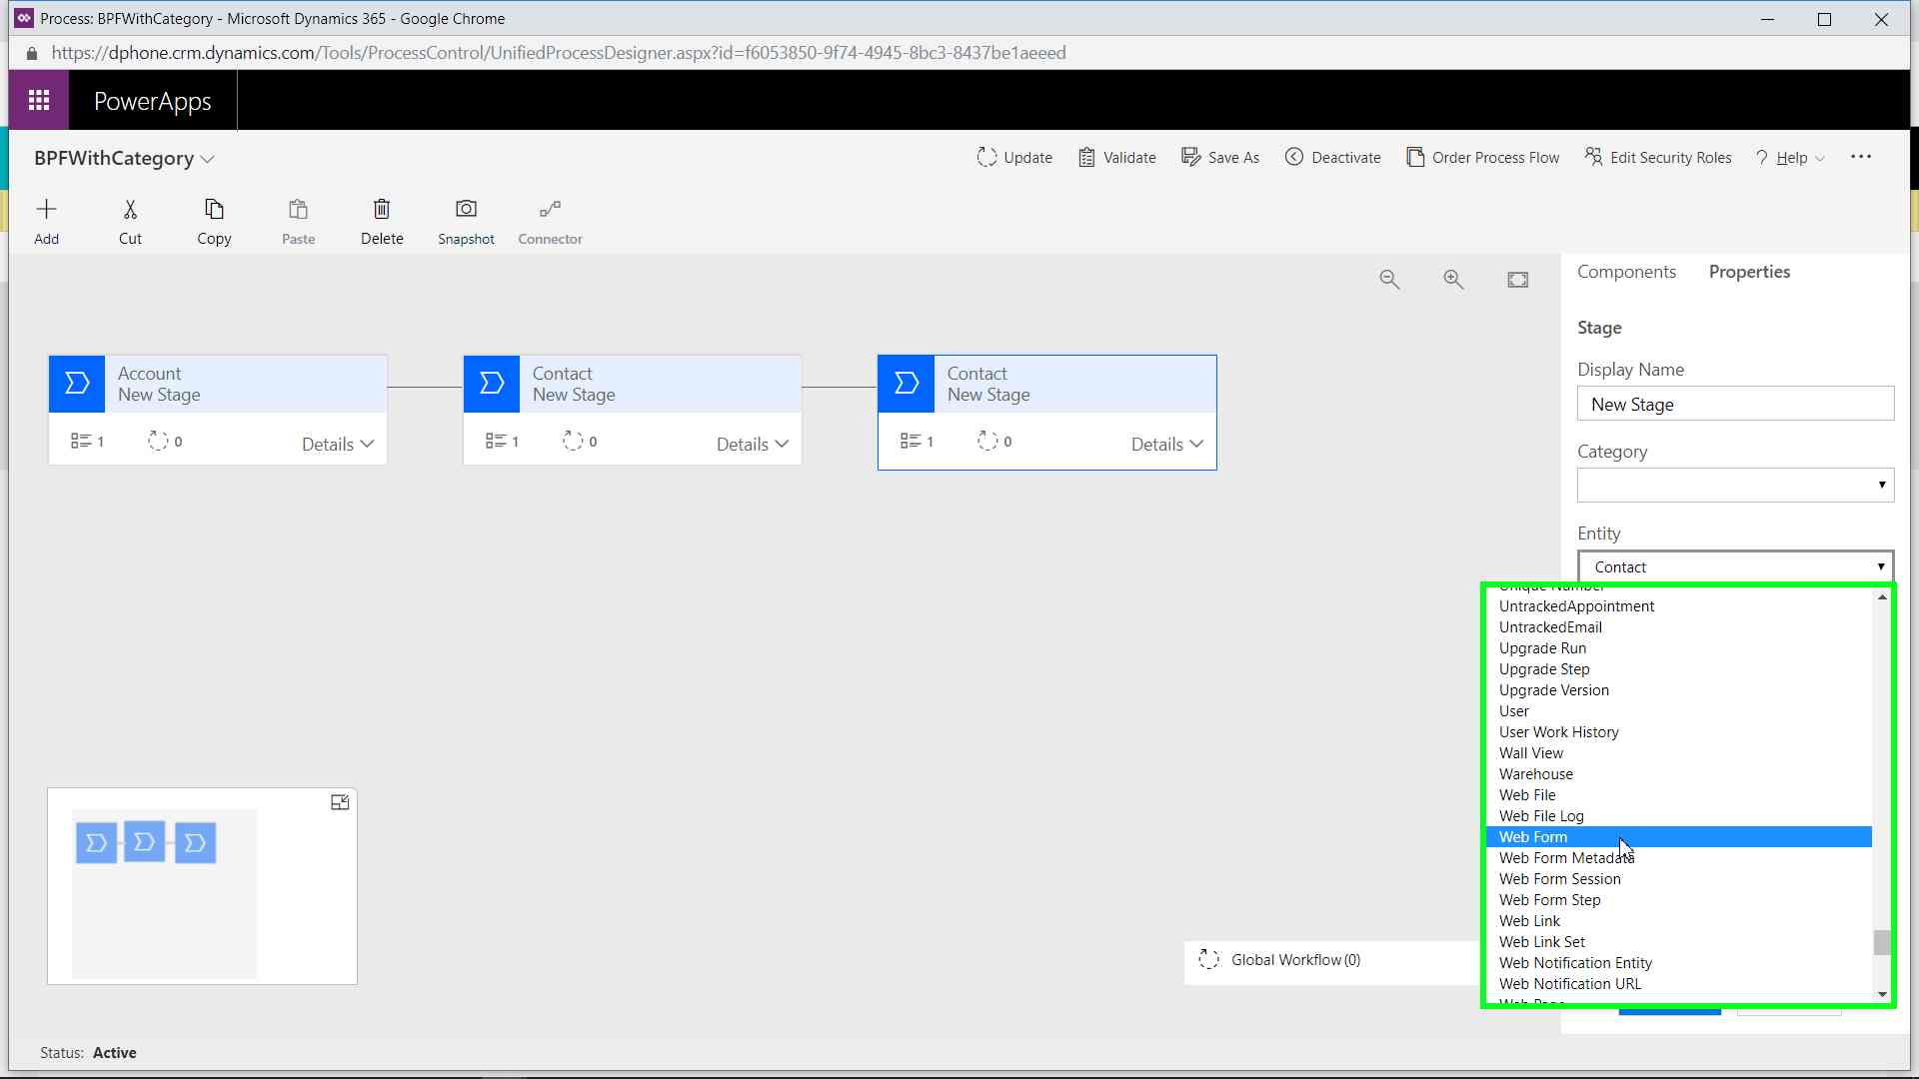The image size is (1919, 1079).
Task: Open the Category dropdown
Action: pos(1735,486)
